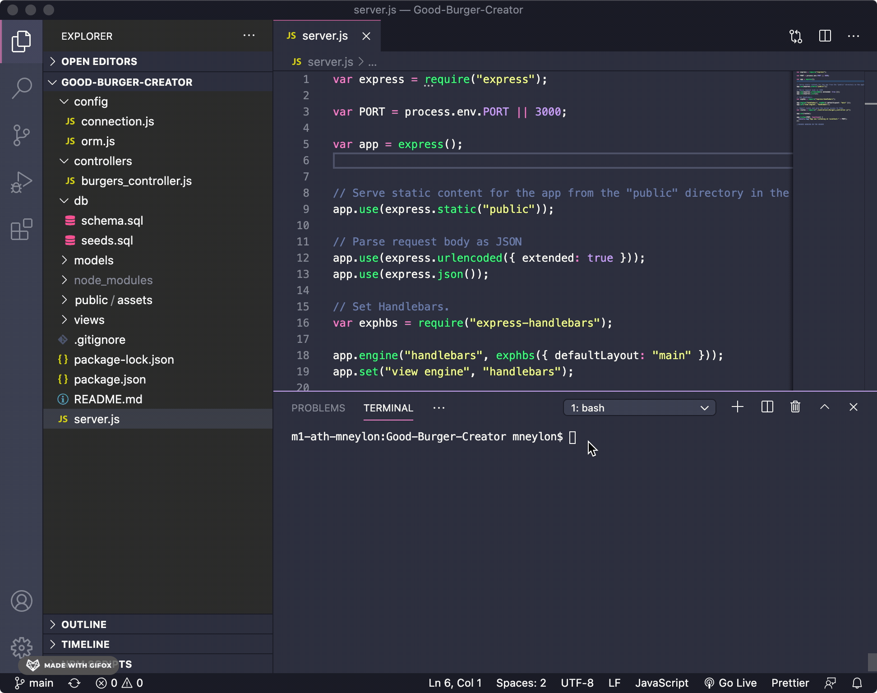Open the 1: bash terminal dropdown
This screenshot has width=877, height=693.
click(639, 408)
